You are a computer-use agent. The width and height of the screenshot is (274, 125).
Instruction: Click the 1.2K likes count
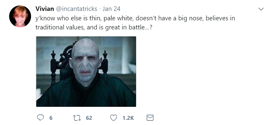[x=128, y=118]
